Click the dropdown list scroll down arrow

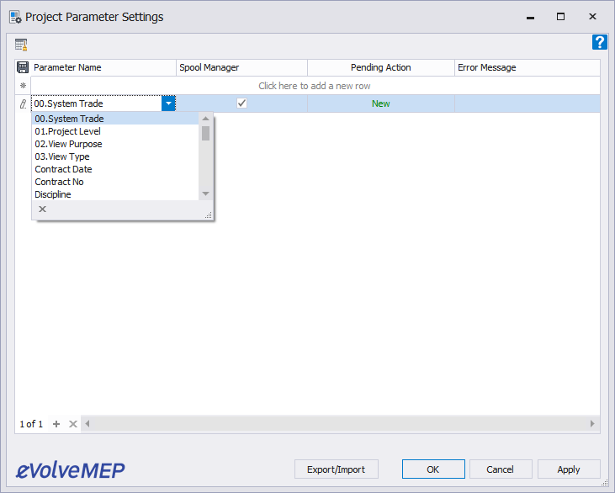(205, 193)
